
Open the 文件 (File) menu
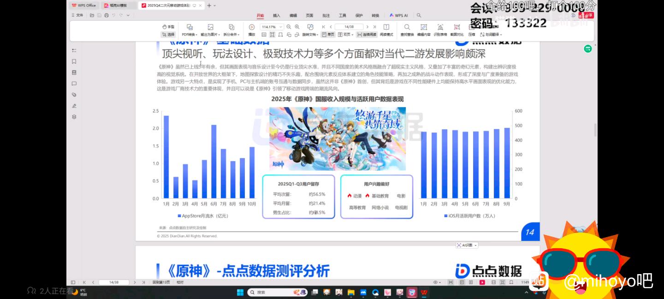78,15
